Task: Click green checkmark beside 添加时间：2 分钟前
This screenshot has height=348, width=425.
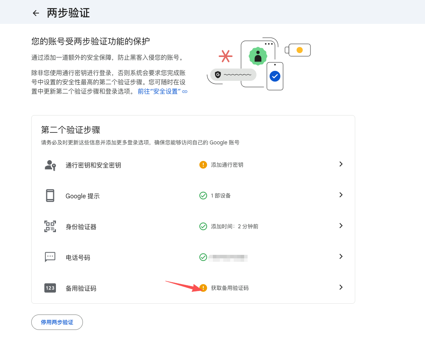Action: tap(203, 226)
